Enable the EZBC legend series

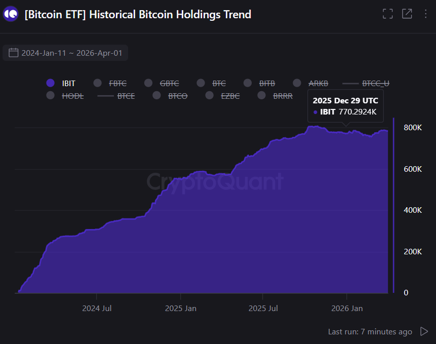[x=222, y=96]
